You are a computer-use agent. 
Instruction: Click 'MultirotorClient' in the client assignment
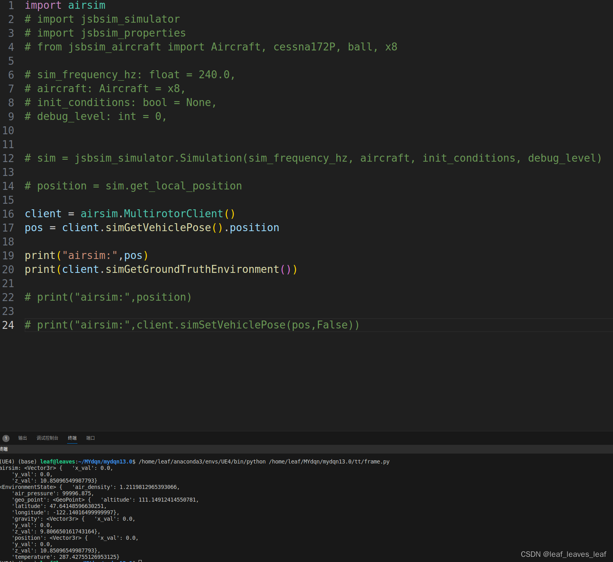click(173, 214)
